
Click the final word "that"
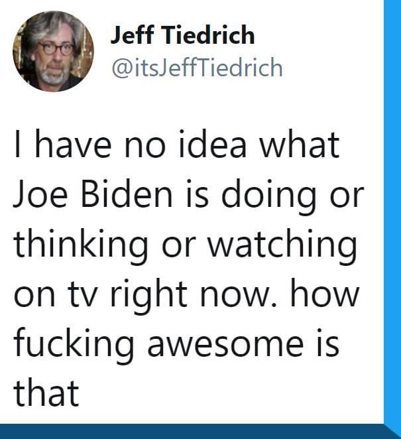pos(46,394)
